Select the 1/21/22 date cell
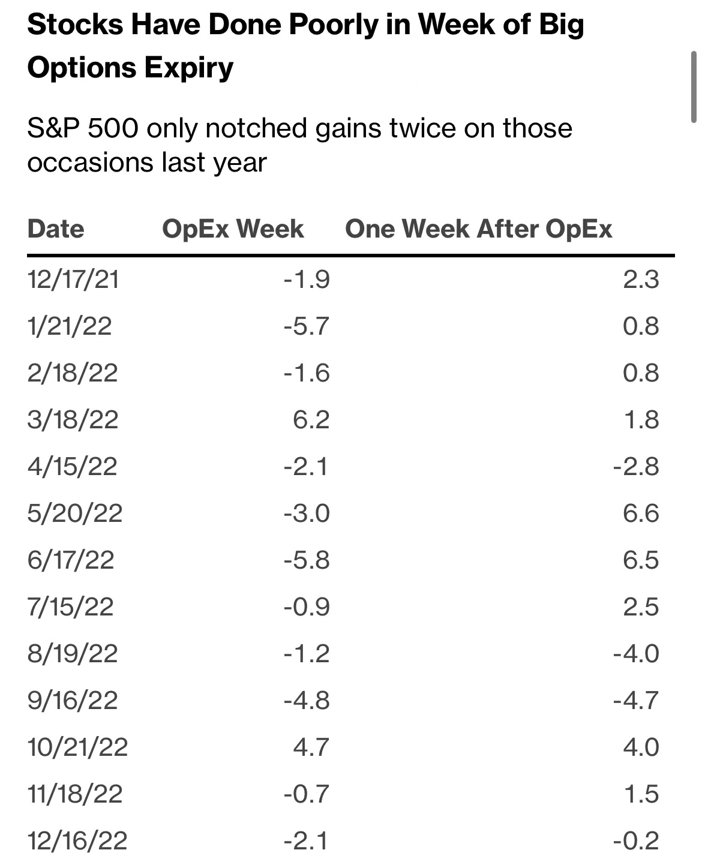The width and height of the screenshot is (702, 865). coord(70,326)
